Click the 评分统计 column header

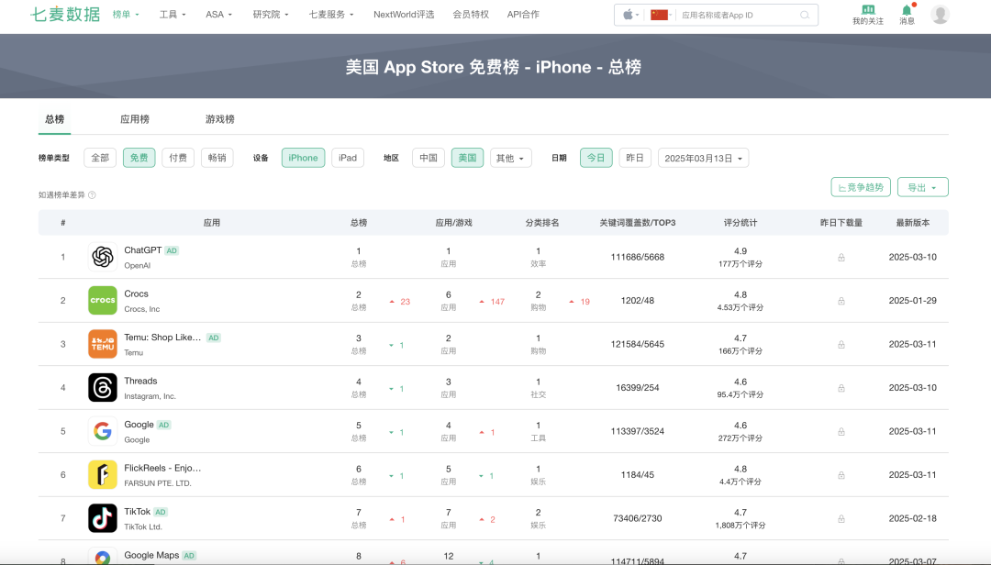click(x=740, y=223)
